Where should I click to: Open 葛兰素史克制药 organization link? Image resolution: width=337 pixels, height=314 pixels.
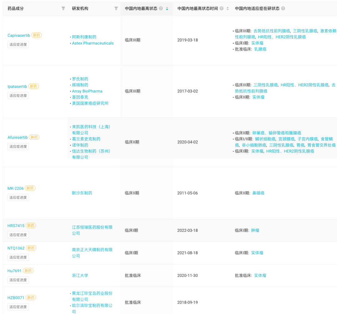pos(86,139)
